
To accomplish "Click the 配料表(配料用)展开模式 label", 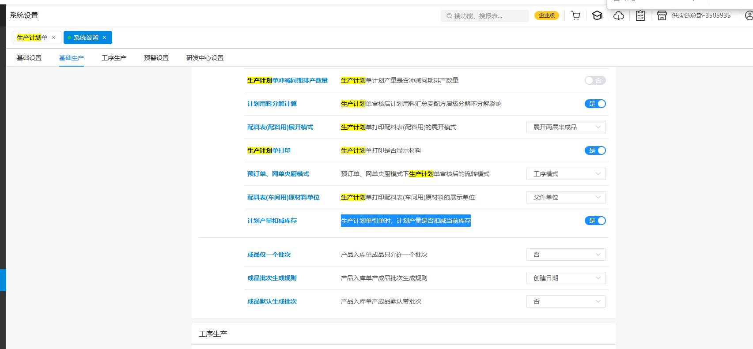I will (280, 127).
